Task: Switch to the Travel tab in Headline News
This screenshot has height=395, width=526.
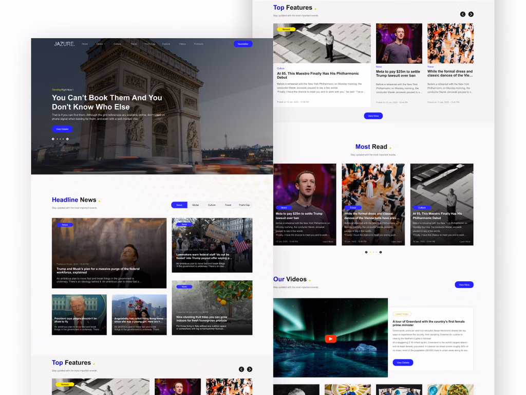Action: pos(228,205)
